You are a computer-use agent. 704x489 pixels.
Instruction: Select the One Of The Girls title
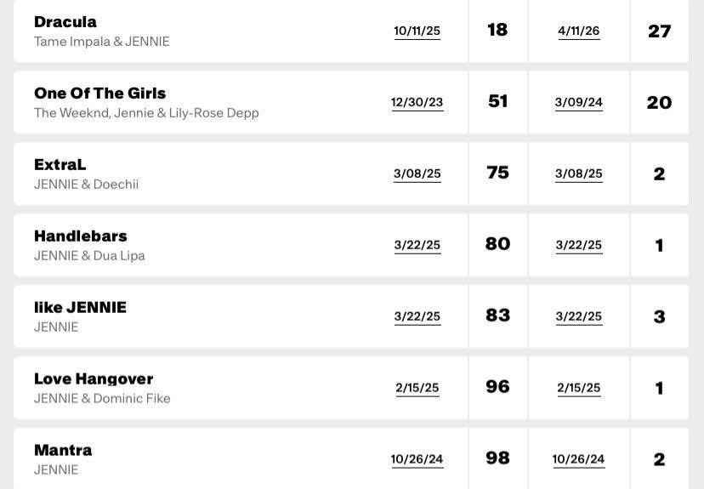click(x=99, y=94)
